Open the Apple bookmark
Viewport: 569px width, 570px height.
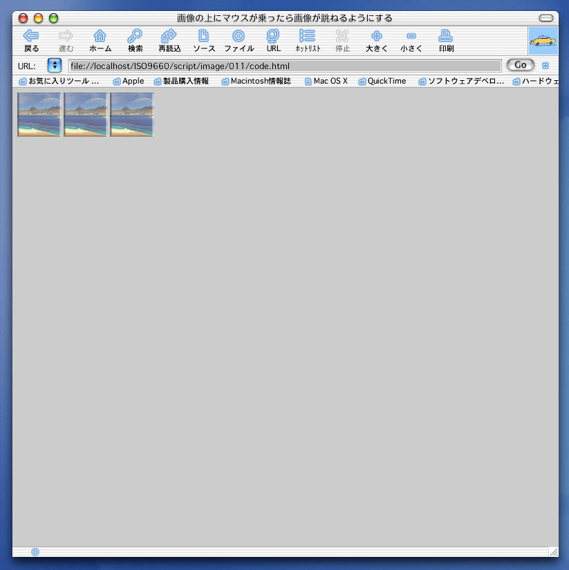click(129, 81)
